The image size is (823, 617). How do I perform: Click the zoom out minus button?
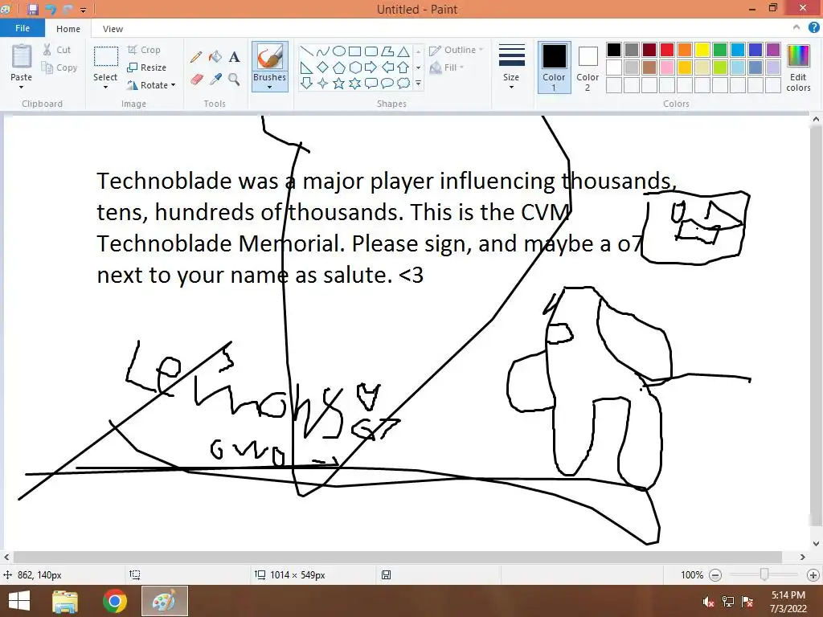(714, 575)
